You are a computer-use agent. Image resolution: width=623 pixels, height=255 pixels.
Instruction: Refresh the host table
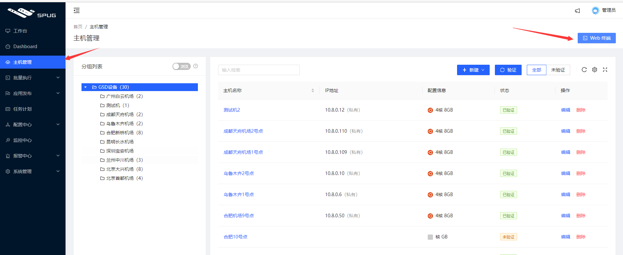(x=584, y=70)
